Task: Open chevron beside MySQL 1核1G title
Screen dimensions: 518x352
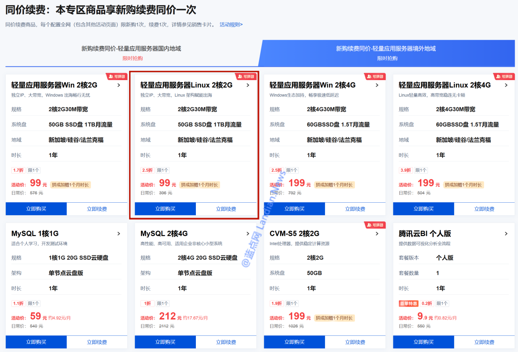Action: point(119,234)
